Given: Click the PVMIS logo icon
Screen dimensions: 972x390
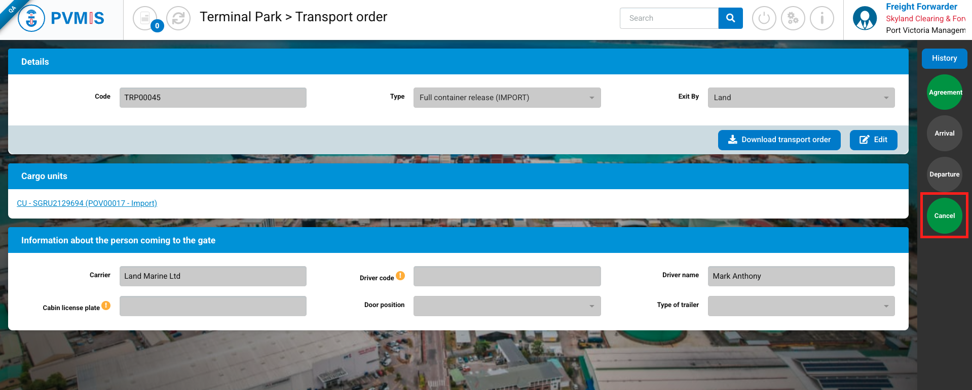Looking at the screenshot, I should pyautogui.click(x=31, y=19).
